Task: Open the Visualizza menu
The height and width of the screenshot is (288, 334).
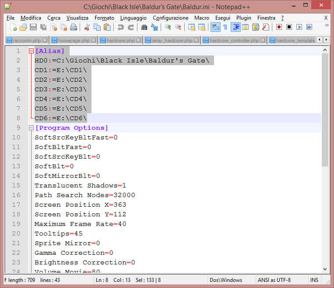Action: coord(77,18)
